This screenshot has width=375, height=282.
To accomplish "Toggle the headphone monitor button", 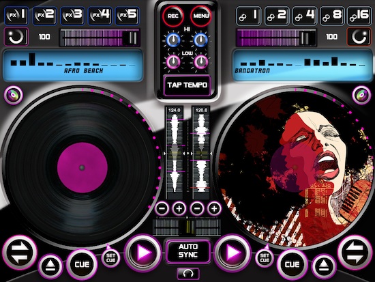I will pyautogui.click(x=188, y=274).
